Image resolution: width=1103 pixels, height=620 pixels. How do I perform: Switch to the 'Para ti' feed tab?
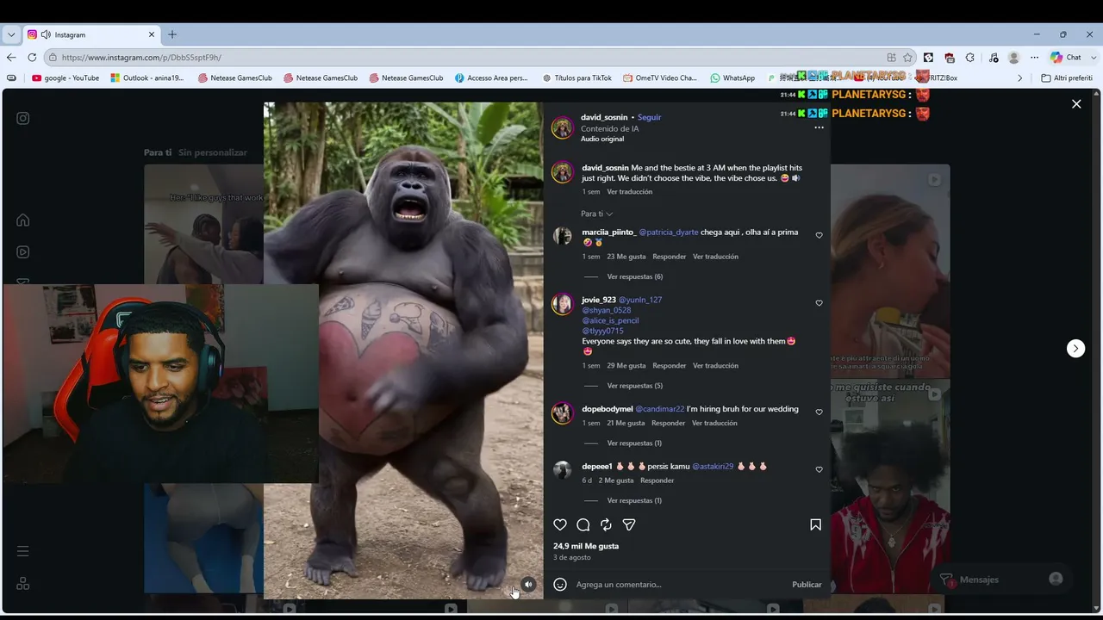pyautogui.click(x=158, y=152)
